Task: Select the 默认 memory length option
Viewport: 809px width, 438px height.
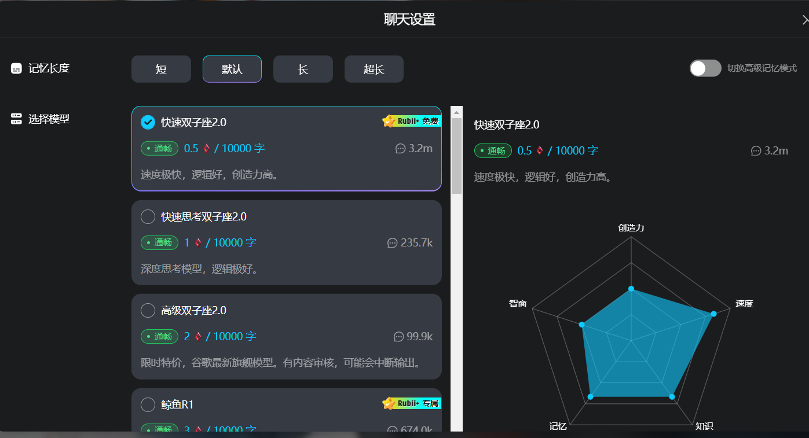Action: pos(232,69)
